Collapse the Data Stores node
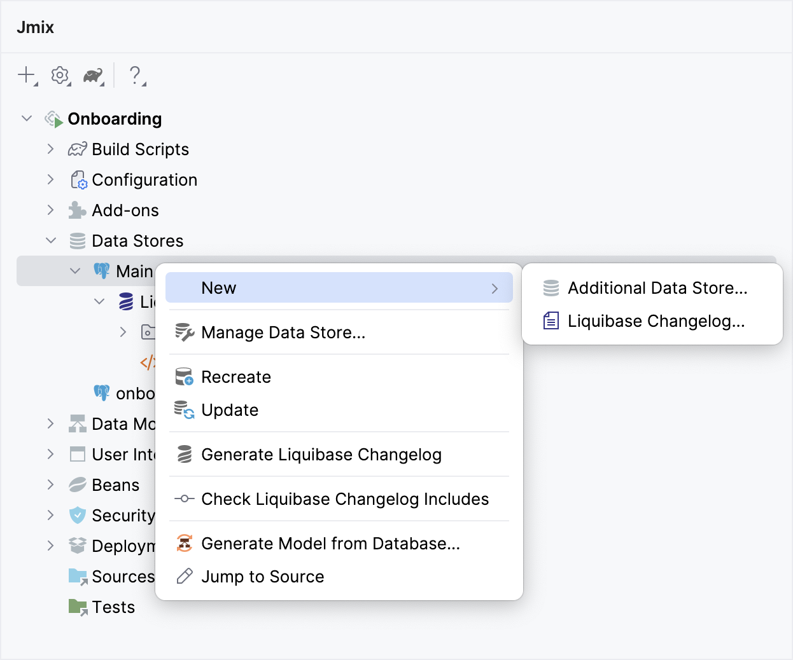 tap(51, 241)
